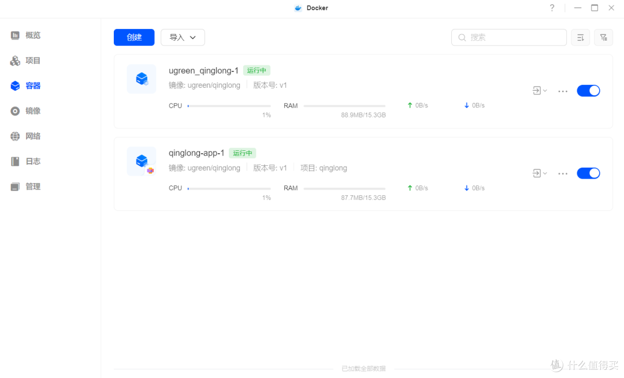Open the 网络 menu item
Image resolution: width=624 pixels, height=378 pixels.
tap(33, 136)
